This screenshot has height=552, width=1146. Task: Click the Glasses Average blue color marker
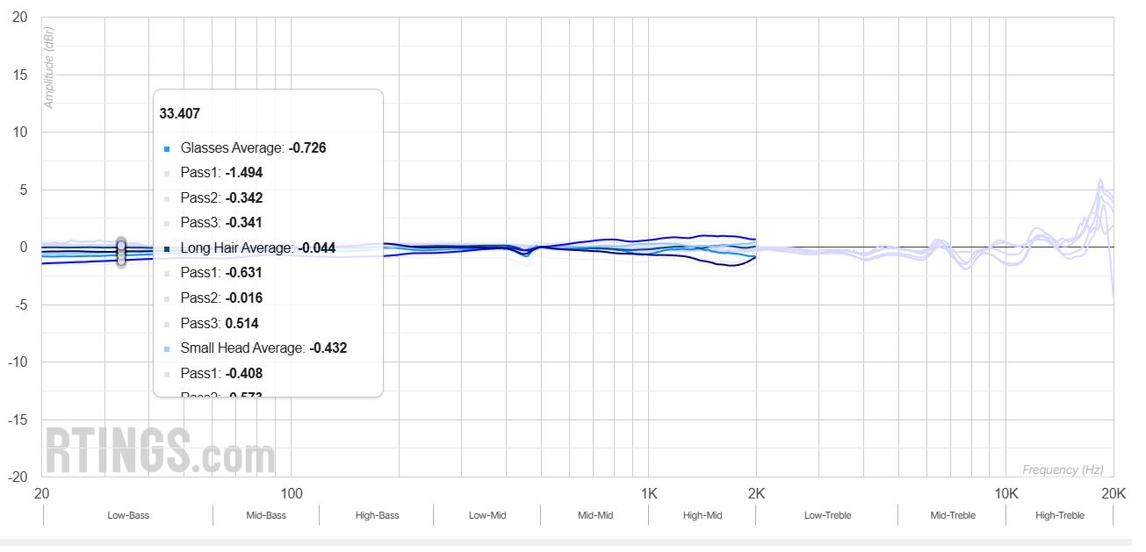(167, 148)
